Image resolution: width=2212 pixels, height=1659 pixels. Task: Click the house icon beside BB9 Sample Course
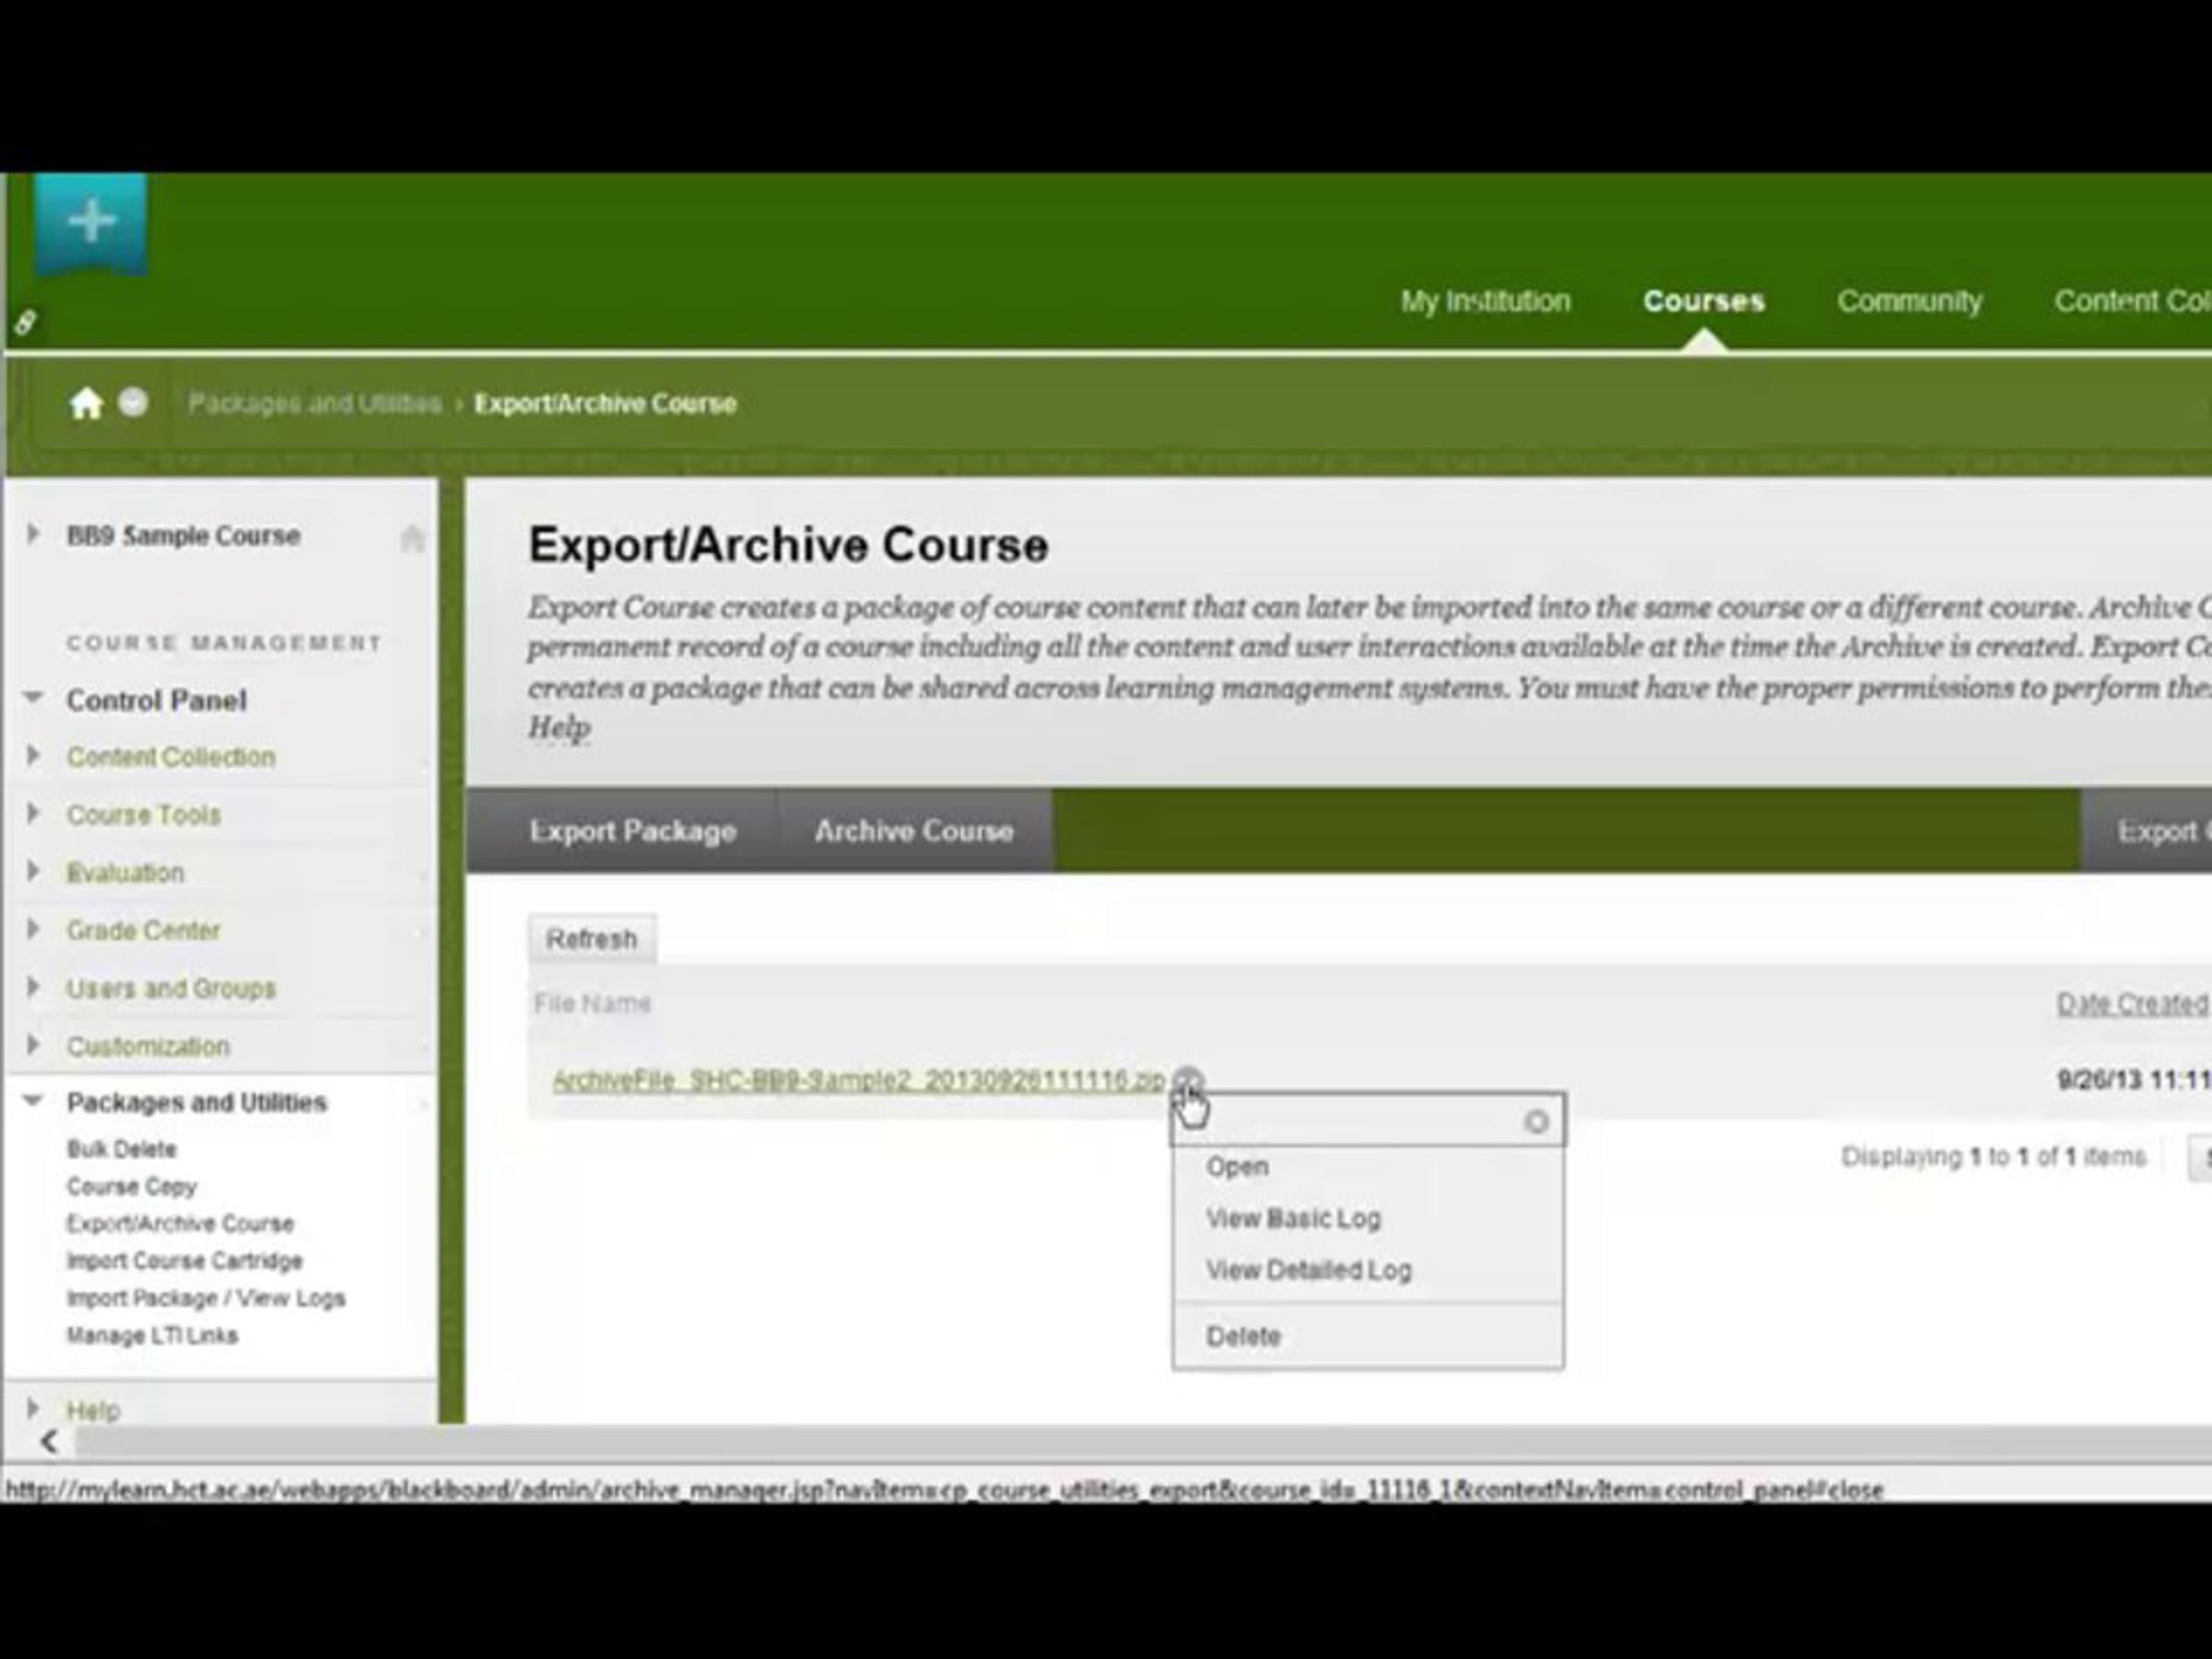click(412, 538)
